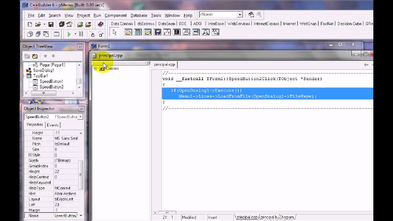Switch to Events tab in Object Inspector
Image resolution: width=393 pixels, height=221 pixels.
pos(53,125)
